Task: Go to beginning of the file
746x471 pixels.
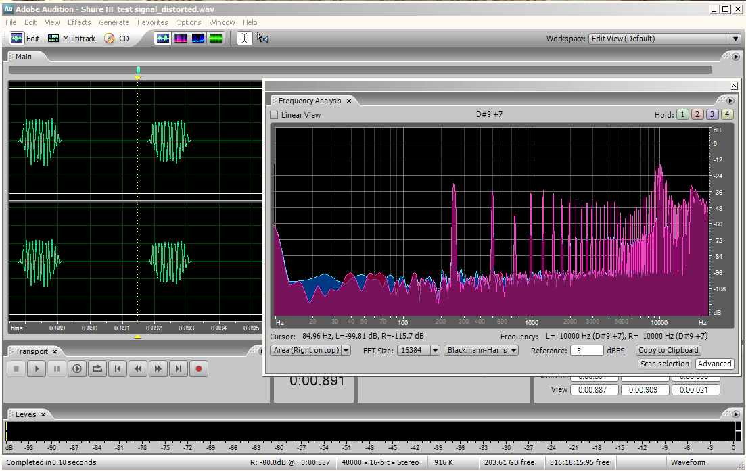Action: click(x=118, y=368)
